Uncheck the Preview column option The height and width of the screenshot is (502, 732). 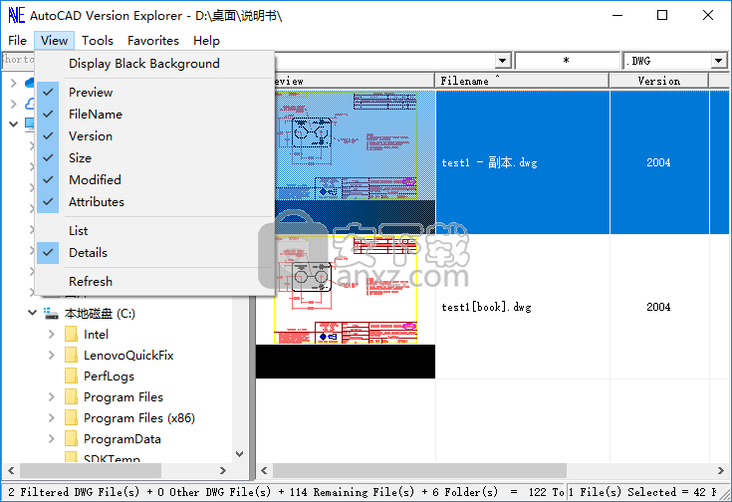tap(154, 93)
